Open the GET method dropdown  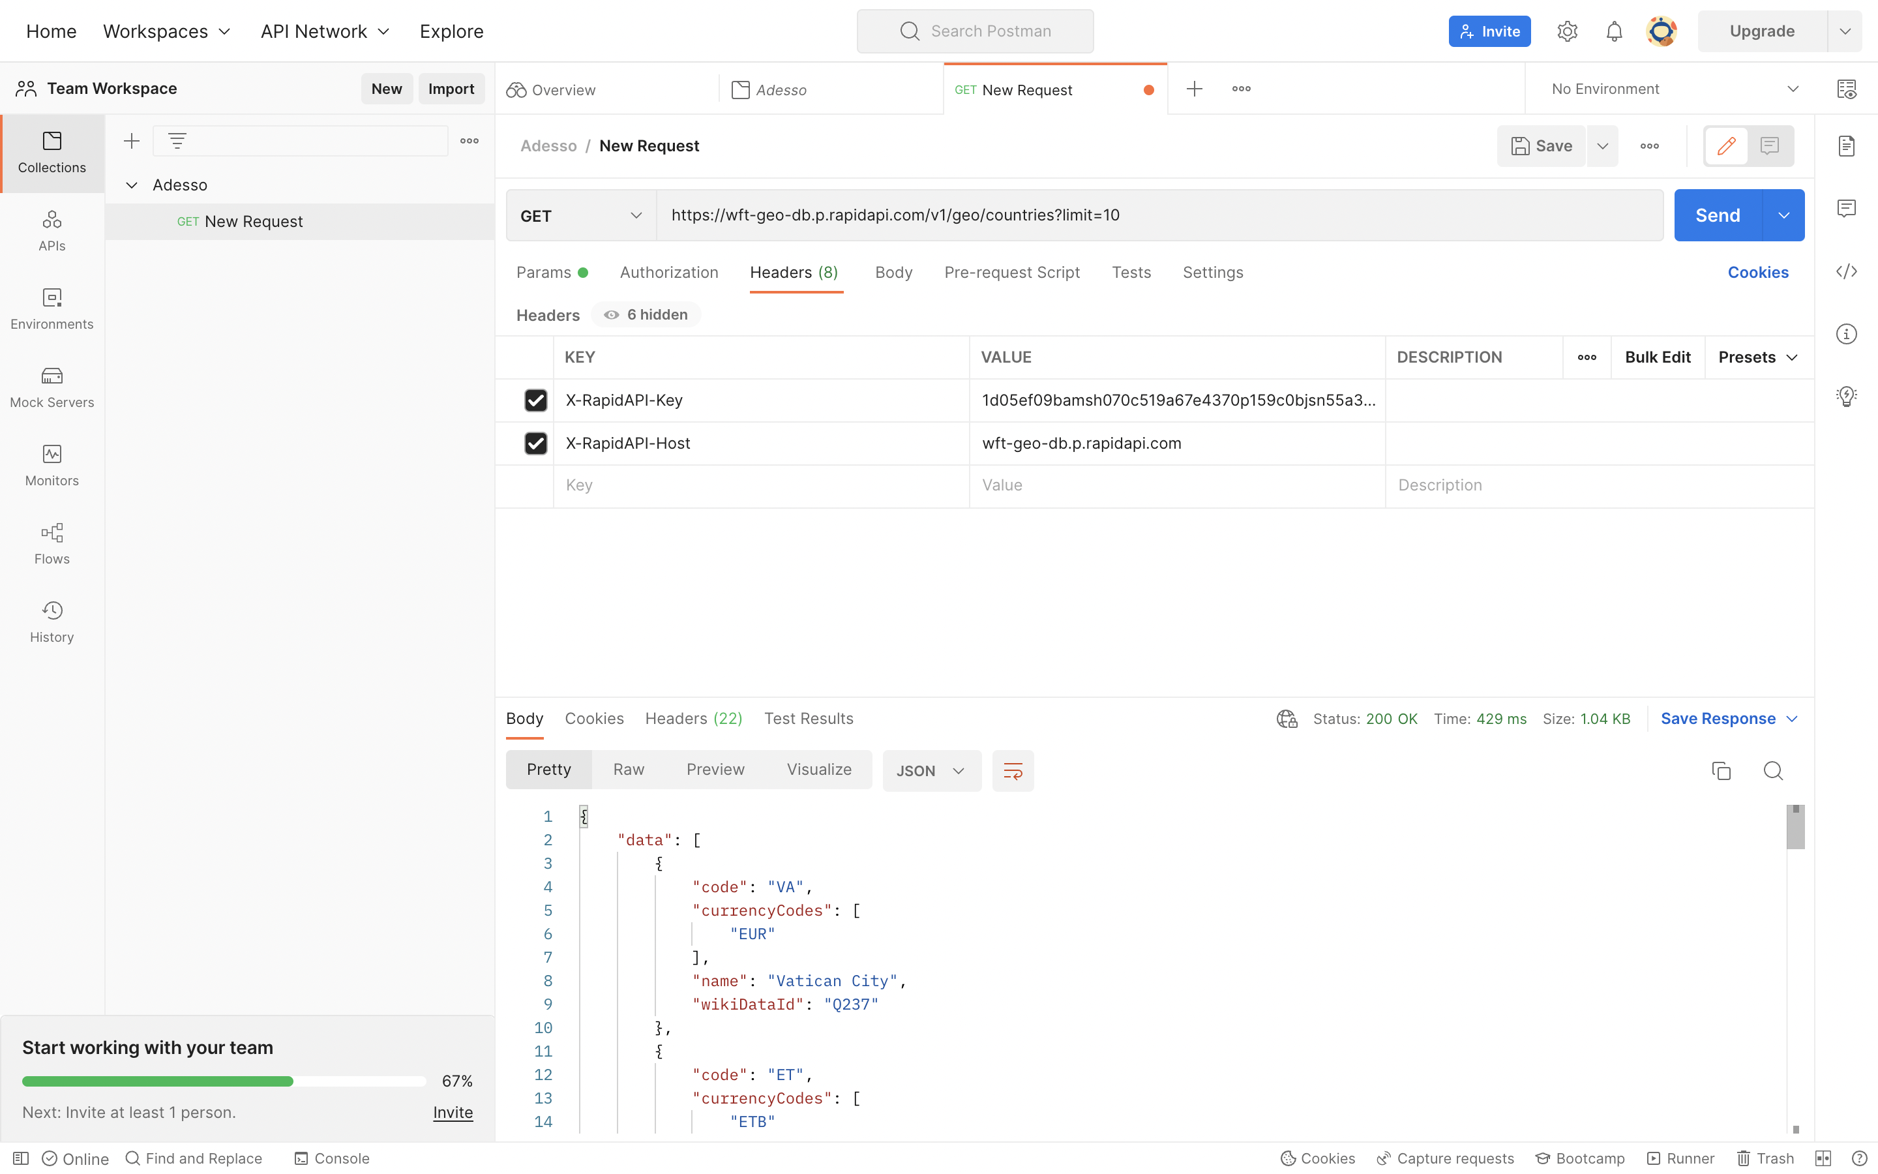579,215
